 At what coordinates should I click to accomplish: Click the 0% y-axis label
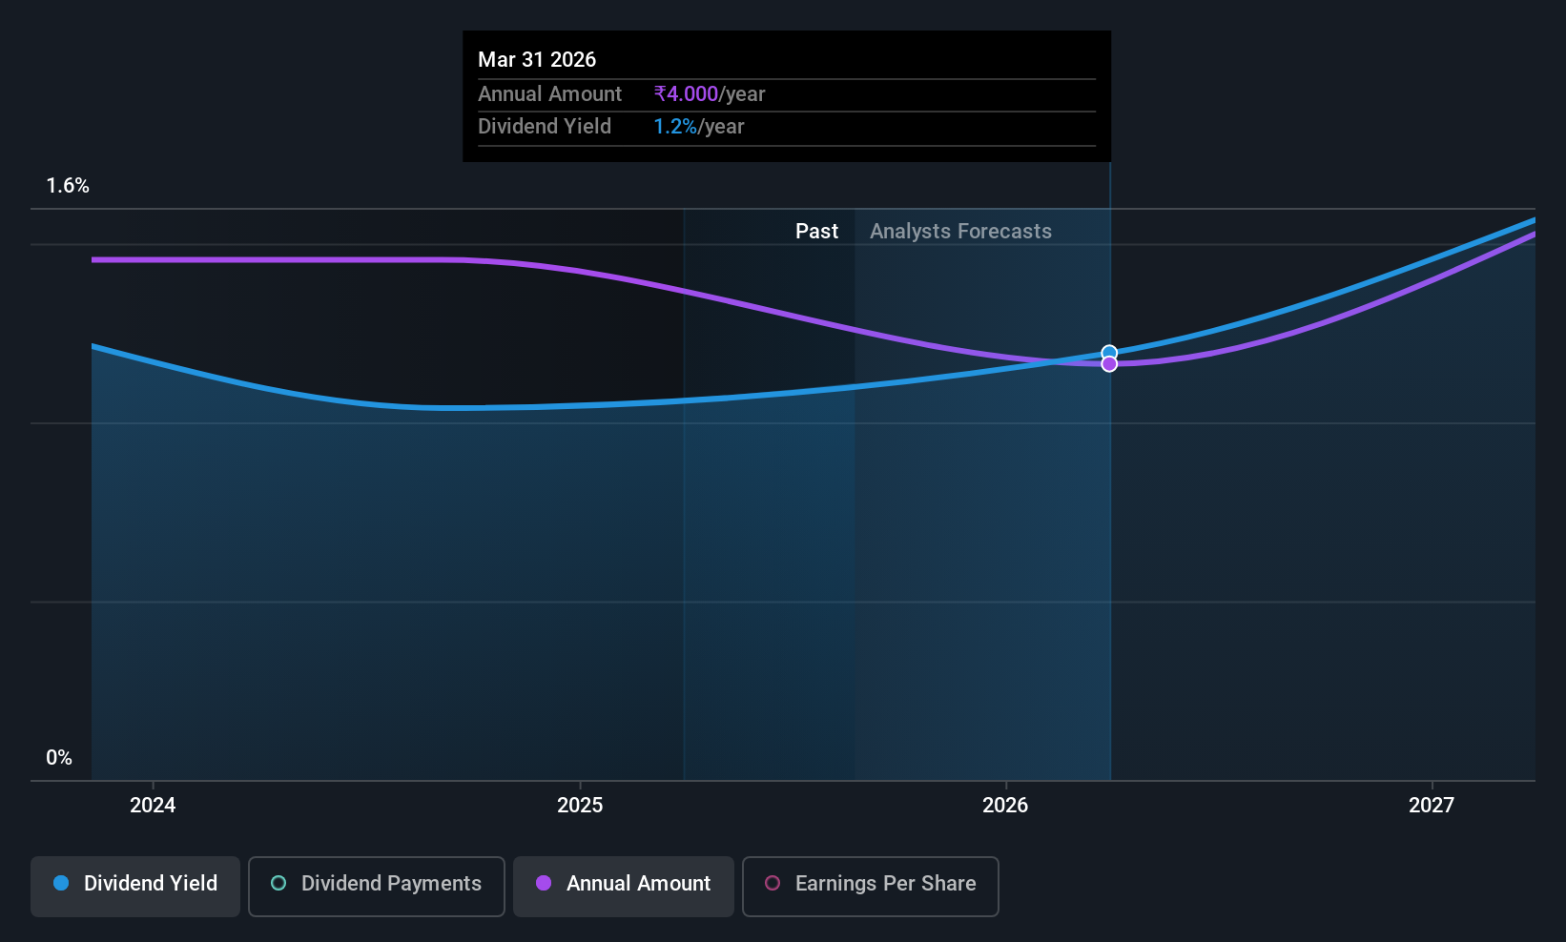(x=59, y=758)
